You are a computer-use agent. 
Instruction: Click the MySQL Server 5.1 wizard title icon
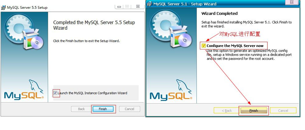point(149,3)
